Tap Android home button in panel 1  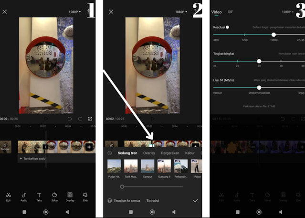[x=46, y=212]
